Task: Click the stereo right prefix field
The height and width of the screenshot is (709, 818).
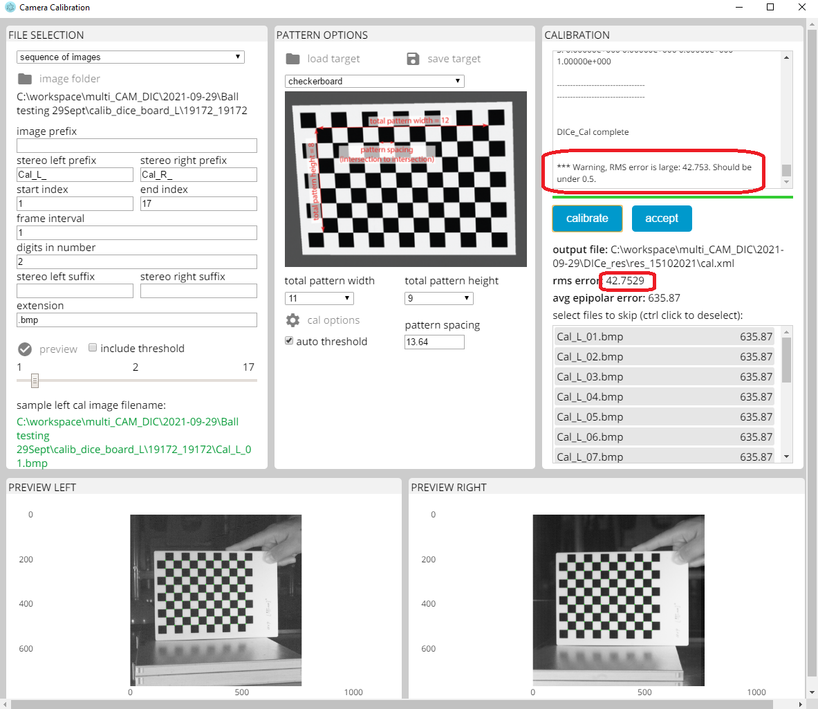Action: tap(198, 174)
